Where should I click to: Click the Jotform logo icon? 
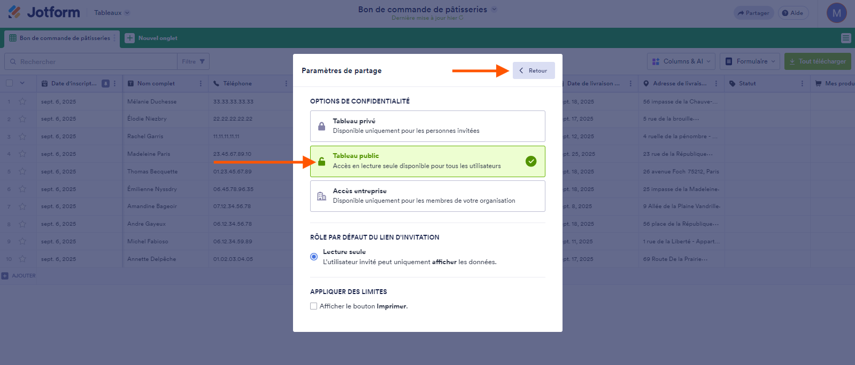coord(14,12)
